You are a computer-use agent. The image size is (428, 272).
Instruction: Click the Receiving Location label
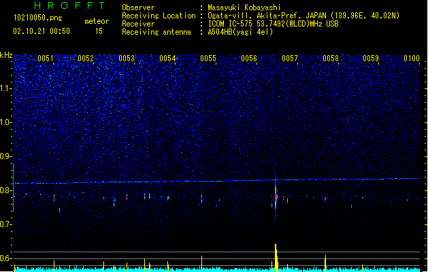[x=159, y=16]
